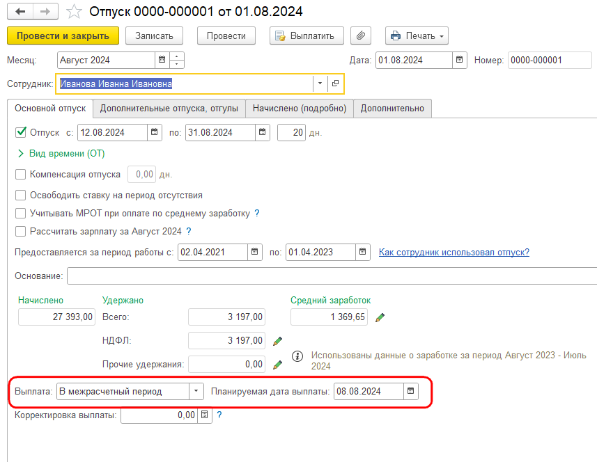Viewport: 597px width, 462px height.
Task: Expand the Выплата dropdown
Action: coord(196,391)
